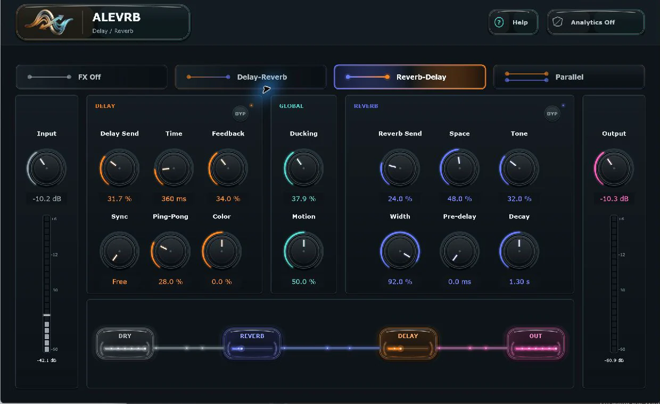Click the Ducking knob
The height and width of the screenshot is (404, 660).
[x=303, y=169]
